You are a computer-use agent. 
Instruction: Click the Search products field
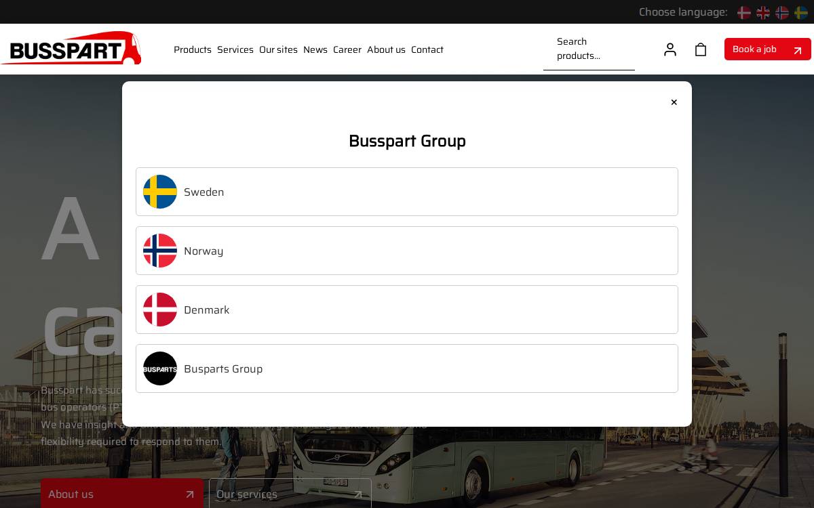coord(589,49)
